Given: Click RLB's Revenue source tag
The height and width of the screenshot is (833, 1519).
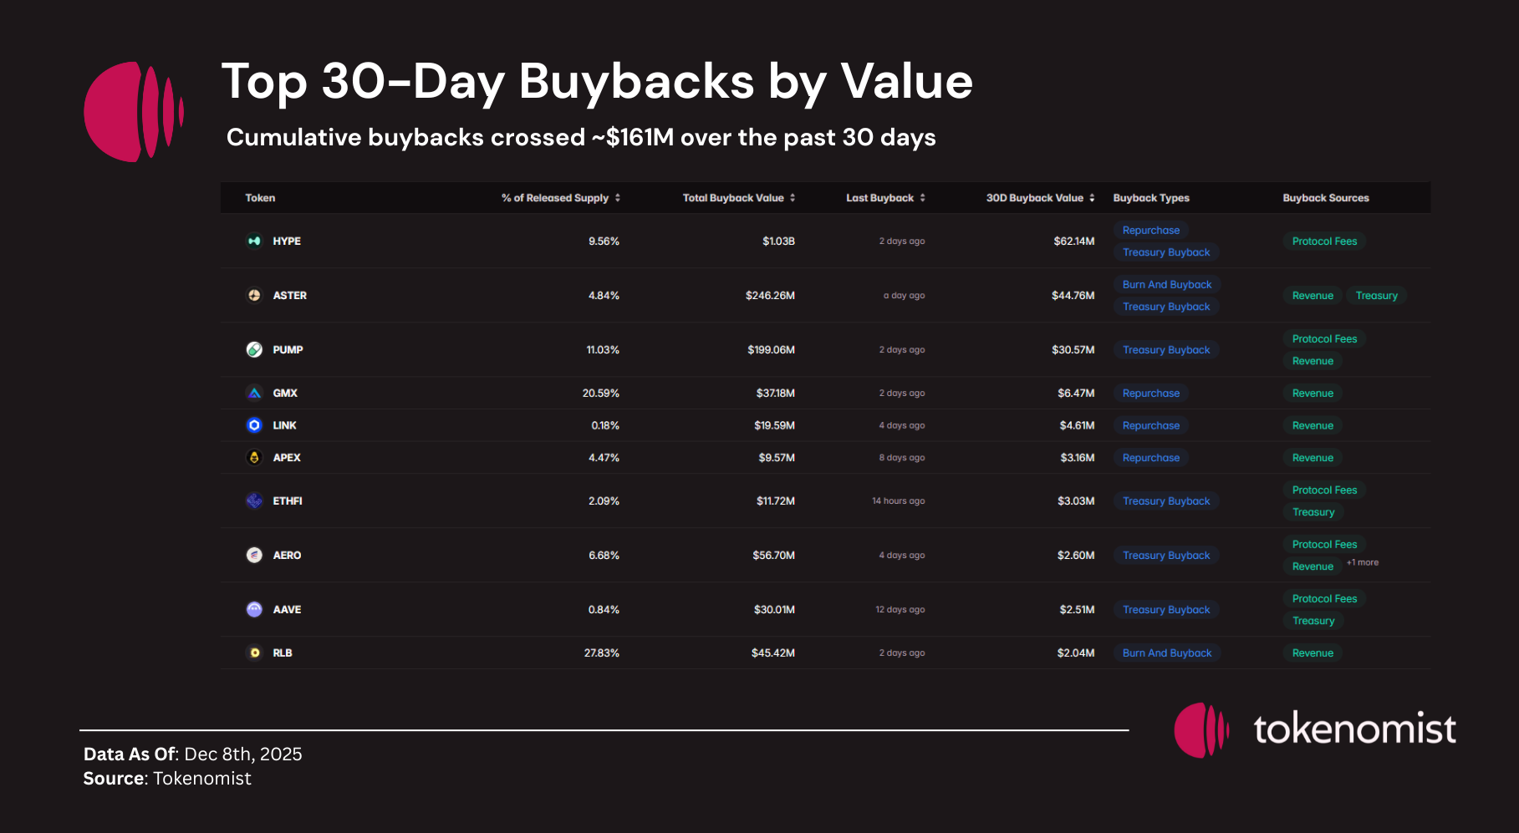Looking at the screenshot, I should (x=1313, y=653).
